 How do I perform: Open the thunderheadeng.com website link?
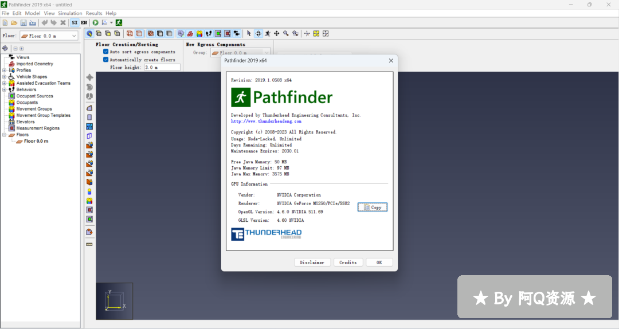click(266, 122)
